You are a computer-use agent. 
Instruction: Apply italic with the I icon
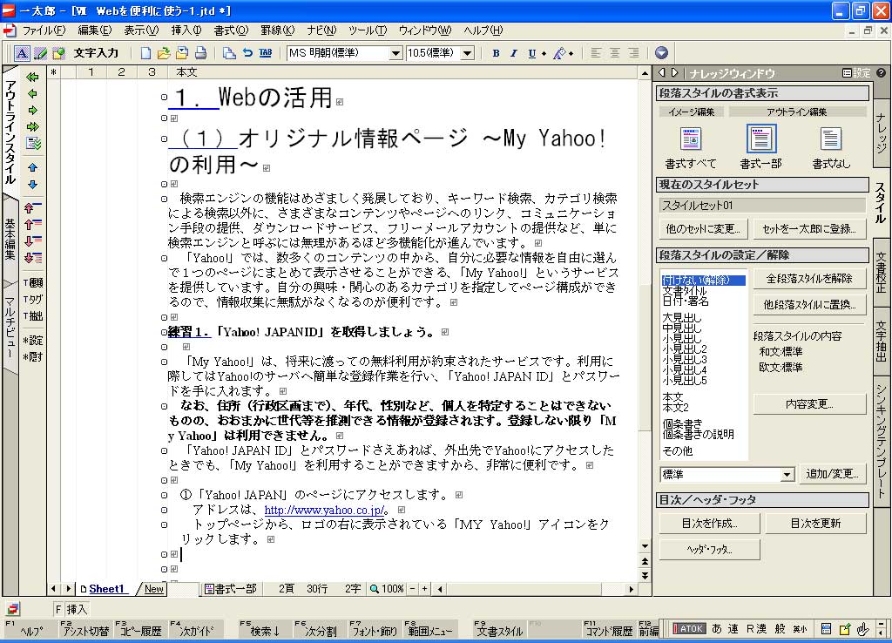pos(514,53)
